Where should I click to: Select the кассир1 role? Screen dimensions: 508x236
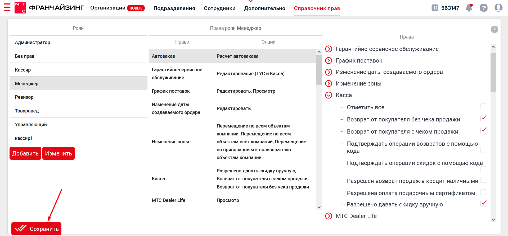78,138
